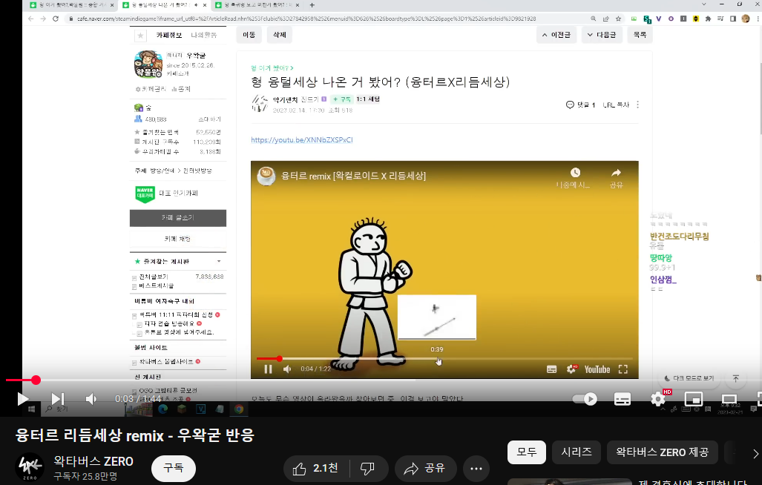Image resolution: width=762 pixels, height=485 pixels.
Task: Open the Chrome icon on the taskbar
Action: click(239, 409)
